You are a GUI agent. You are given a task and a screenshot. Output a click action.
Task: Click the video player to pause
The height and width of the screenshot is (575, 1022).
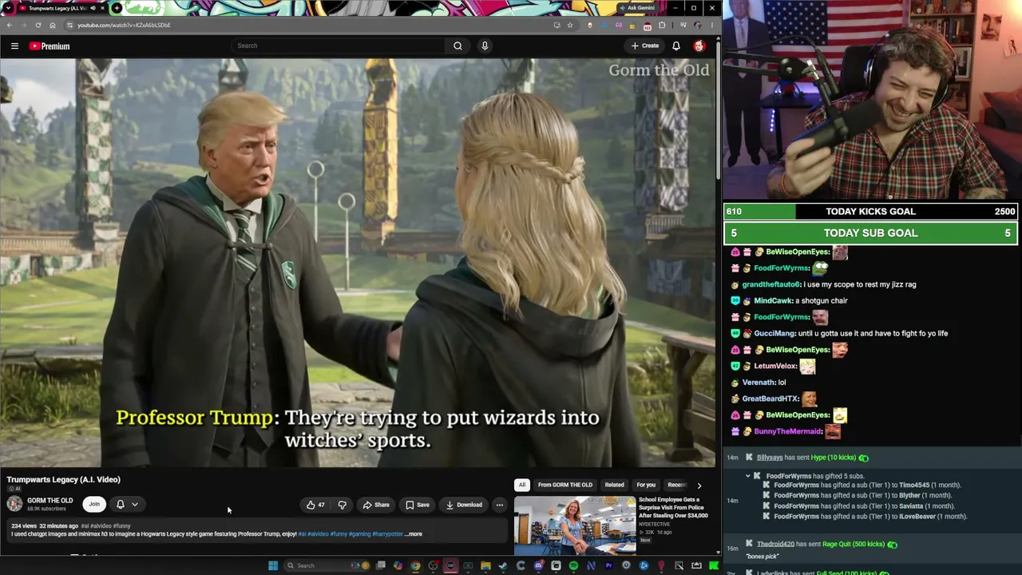click(x=358, y=263)
